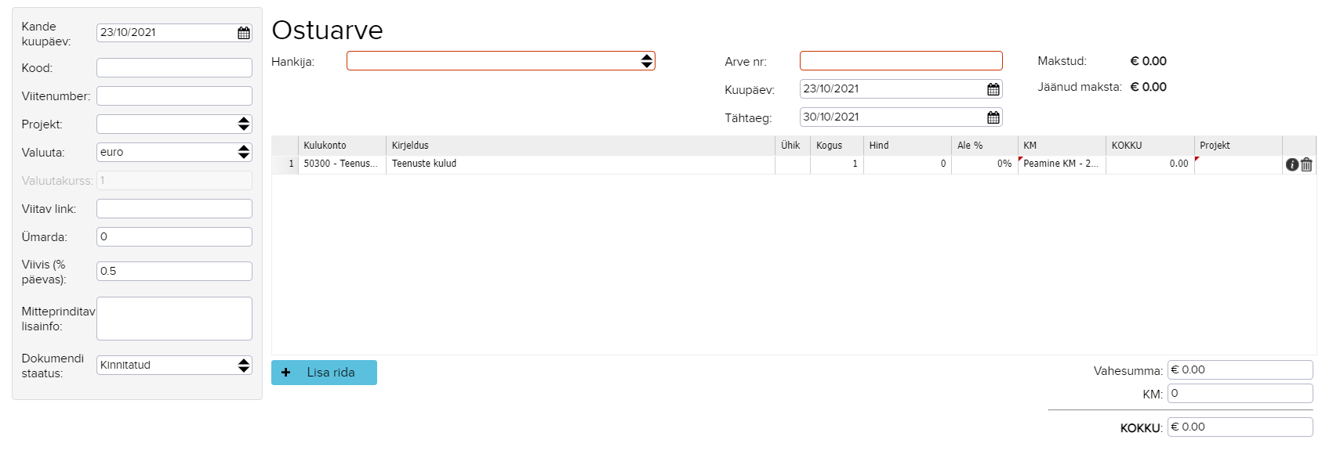
Task: Click the Kood input field
Action: pyautogui.click(x=174, y=67)
